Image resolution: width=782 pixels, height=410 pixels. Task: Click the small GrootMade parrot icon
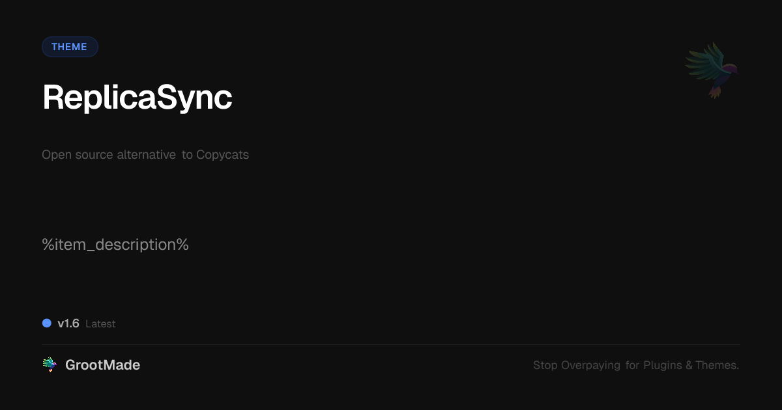[x=50, y=365]
